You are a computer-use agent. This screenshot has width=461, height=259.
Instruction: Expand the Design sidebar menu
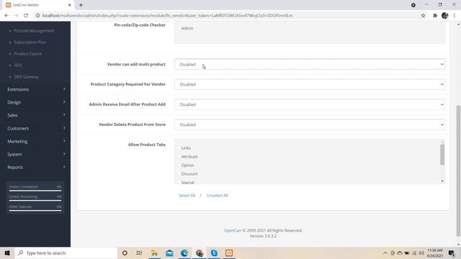(35, 102)
